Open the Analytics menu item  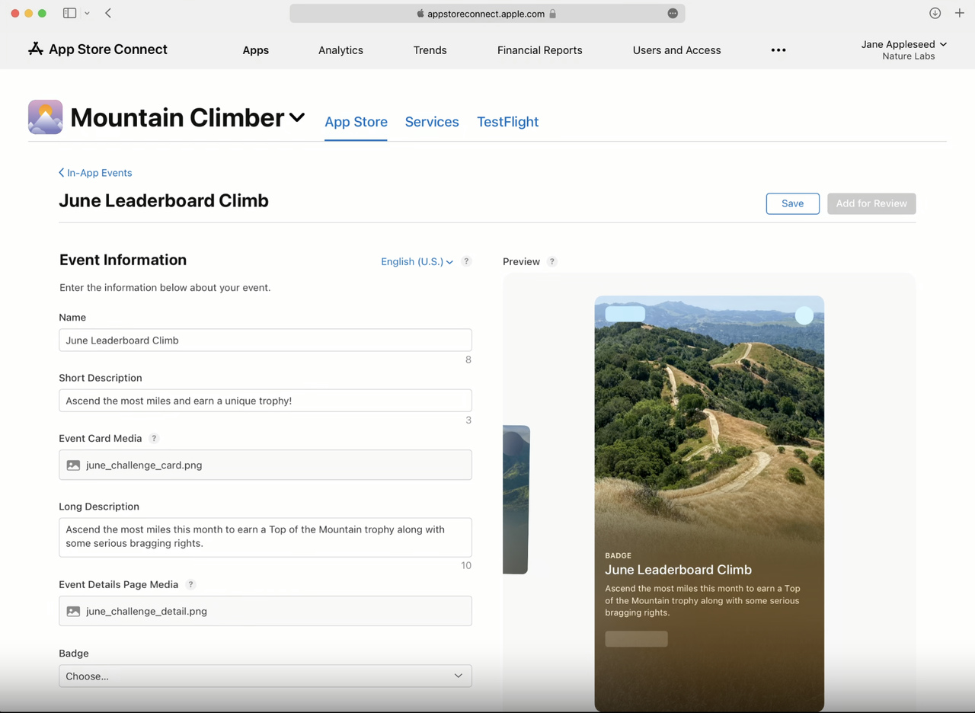[x=340, y=50]
